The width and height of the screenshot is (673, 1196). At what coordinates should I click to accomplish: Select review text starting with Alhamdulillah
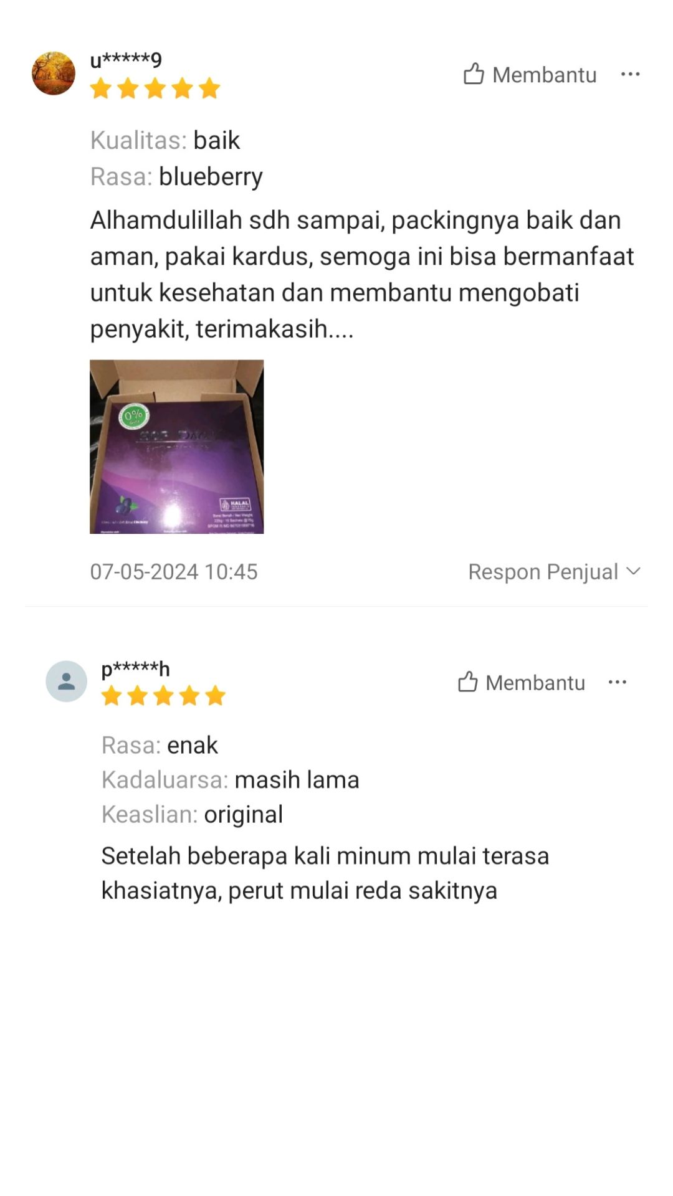362,275
